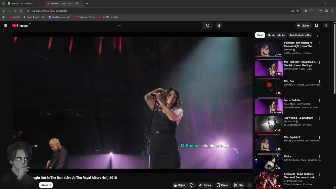Open the apps grid in bookmarks bar

coord(3,17)
